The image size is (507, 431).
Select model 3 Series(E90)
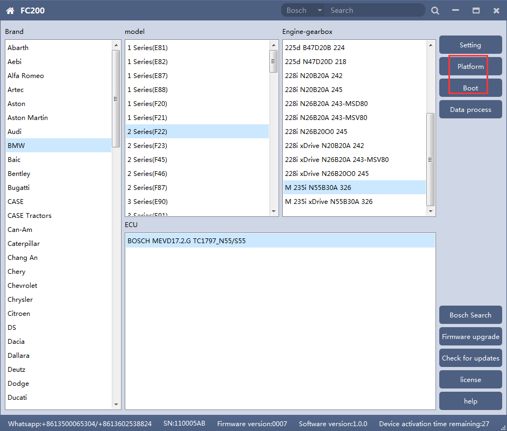click(x=197, y=202)
